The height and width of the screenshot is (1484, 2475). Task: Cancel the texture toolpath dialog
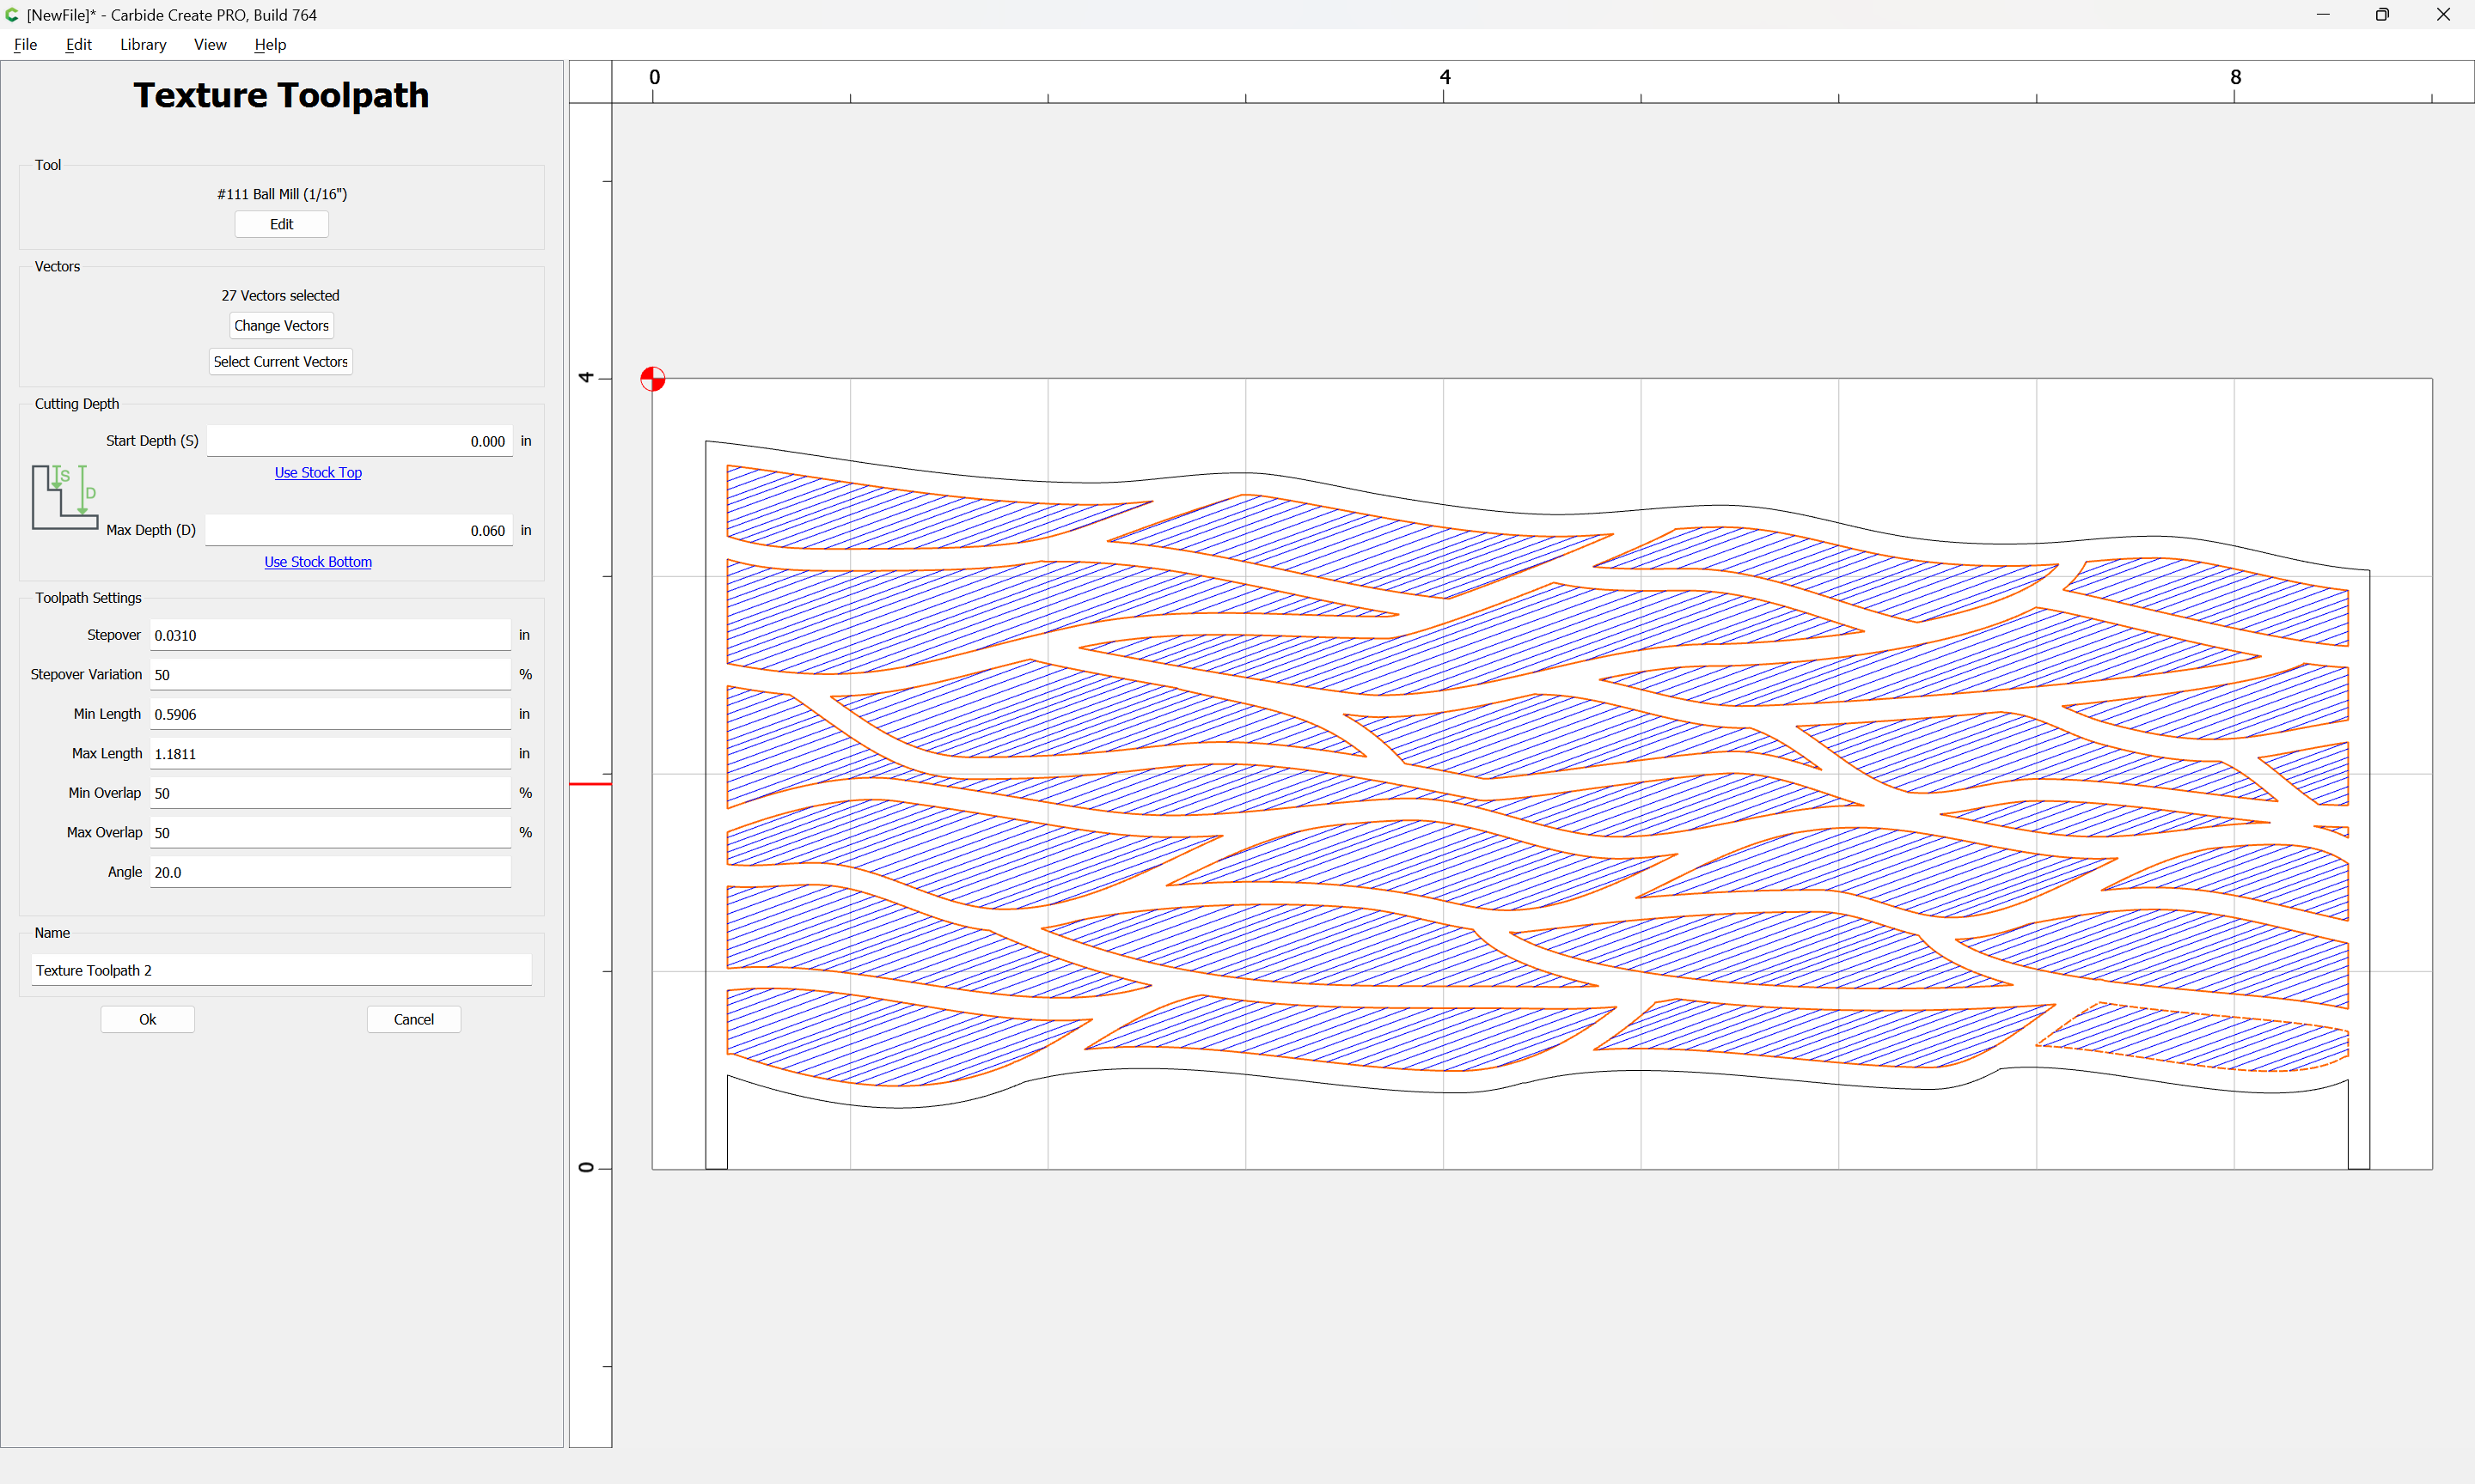pyautogui.click(x=413, y=1019)
